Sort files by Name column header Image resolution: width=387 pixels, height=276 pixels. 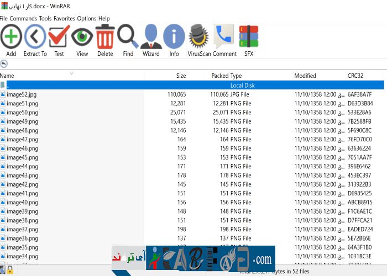click(x=8, y=76)
